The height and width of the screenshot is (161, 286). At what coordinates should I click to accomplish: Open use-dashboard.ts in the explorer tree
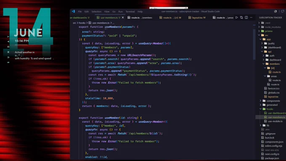tap(271, 113)
